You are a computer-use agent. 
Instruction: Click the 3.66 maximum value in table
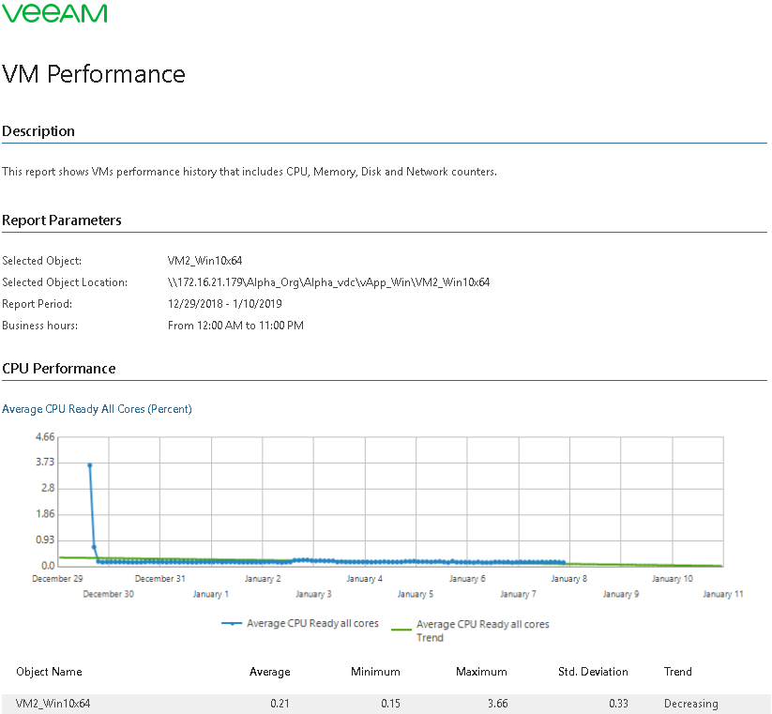[x=495, y=704]
